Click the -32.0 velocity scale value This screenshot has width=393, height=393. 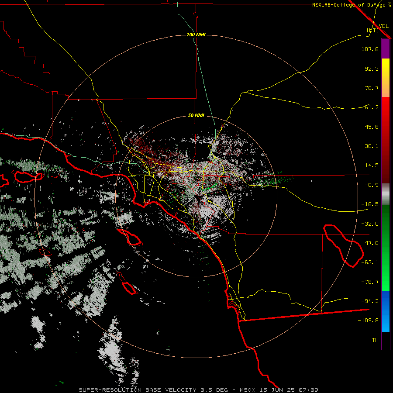(370, 224)
